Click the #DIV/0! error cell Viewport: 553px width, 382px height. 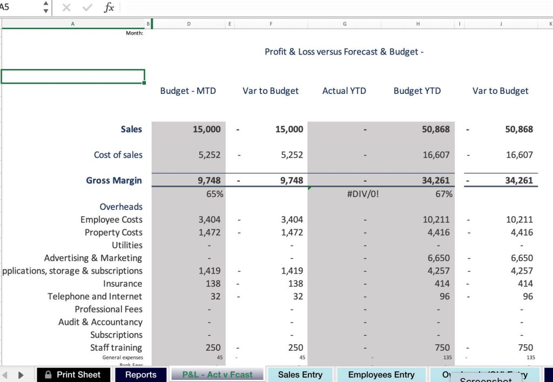[x=362, y=194]
